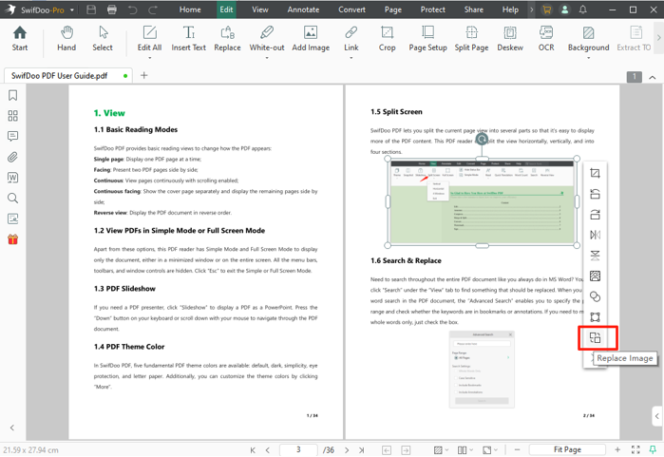The width and height of the screenshot is (664, 457).
Task: Expand the Background dropdown arrow
Action: point(588,57)
